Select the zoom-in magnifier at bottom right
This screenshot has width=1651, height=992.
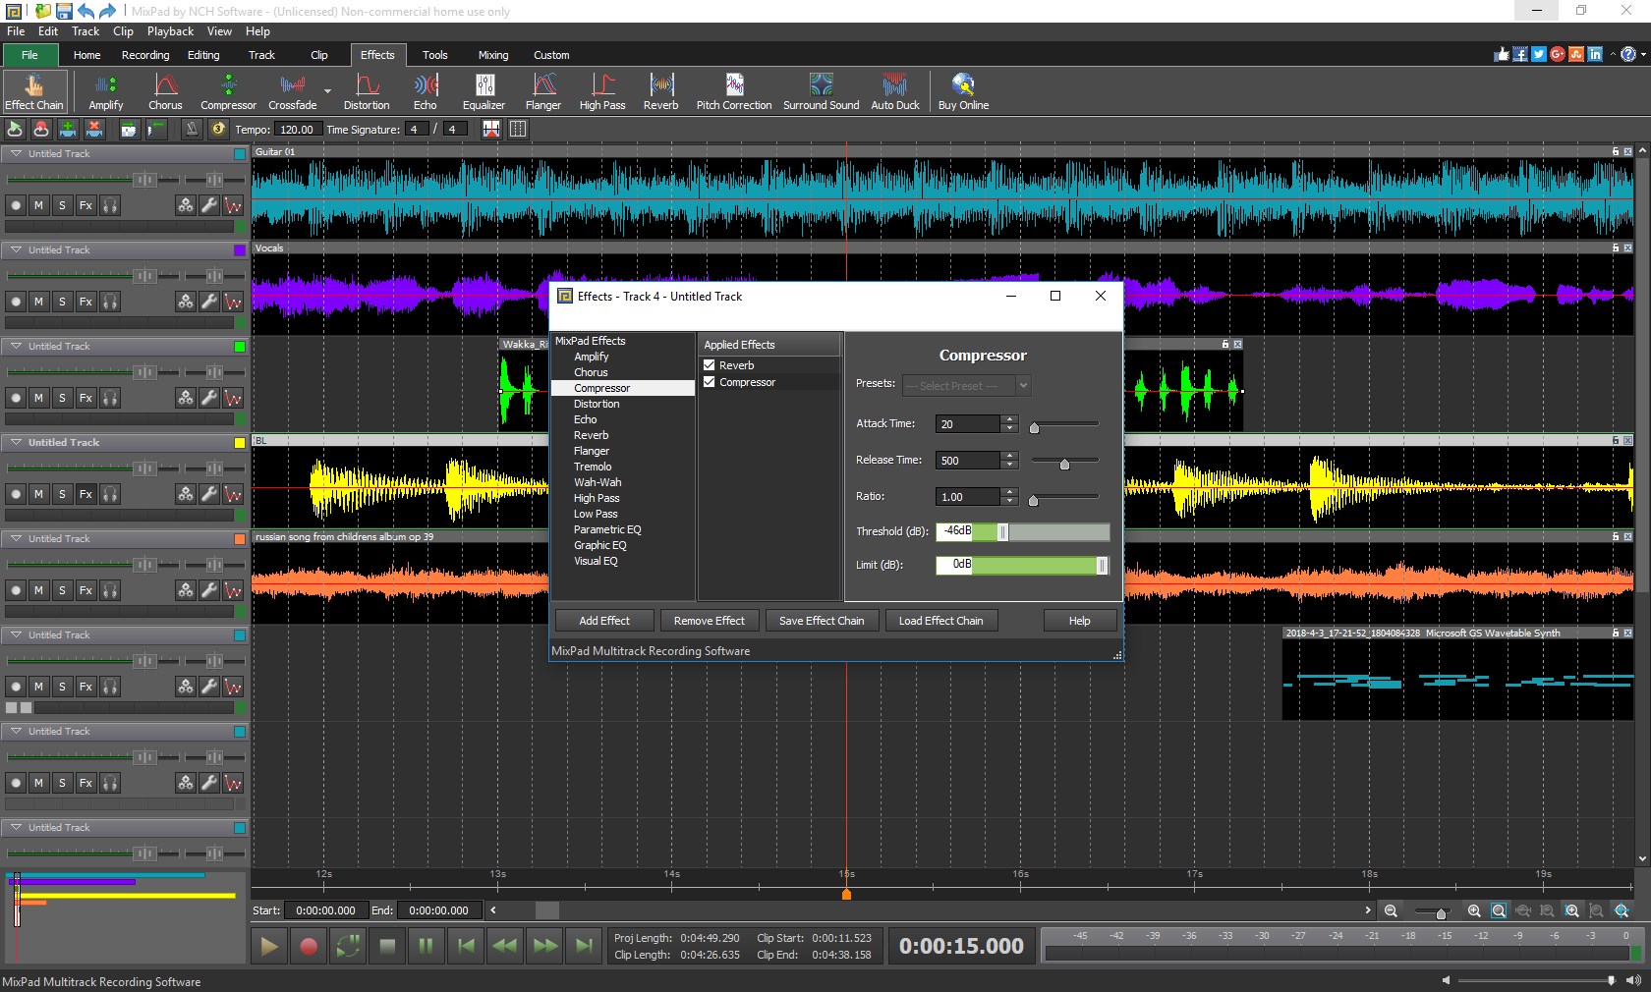(x=1474, y=910)
